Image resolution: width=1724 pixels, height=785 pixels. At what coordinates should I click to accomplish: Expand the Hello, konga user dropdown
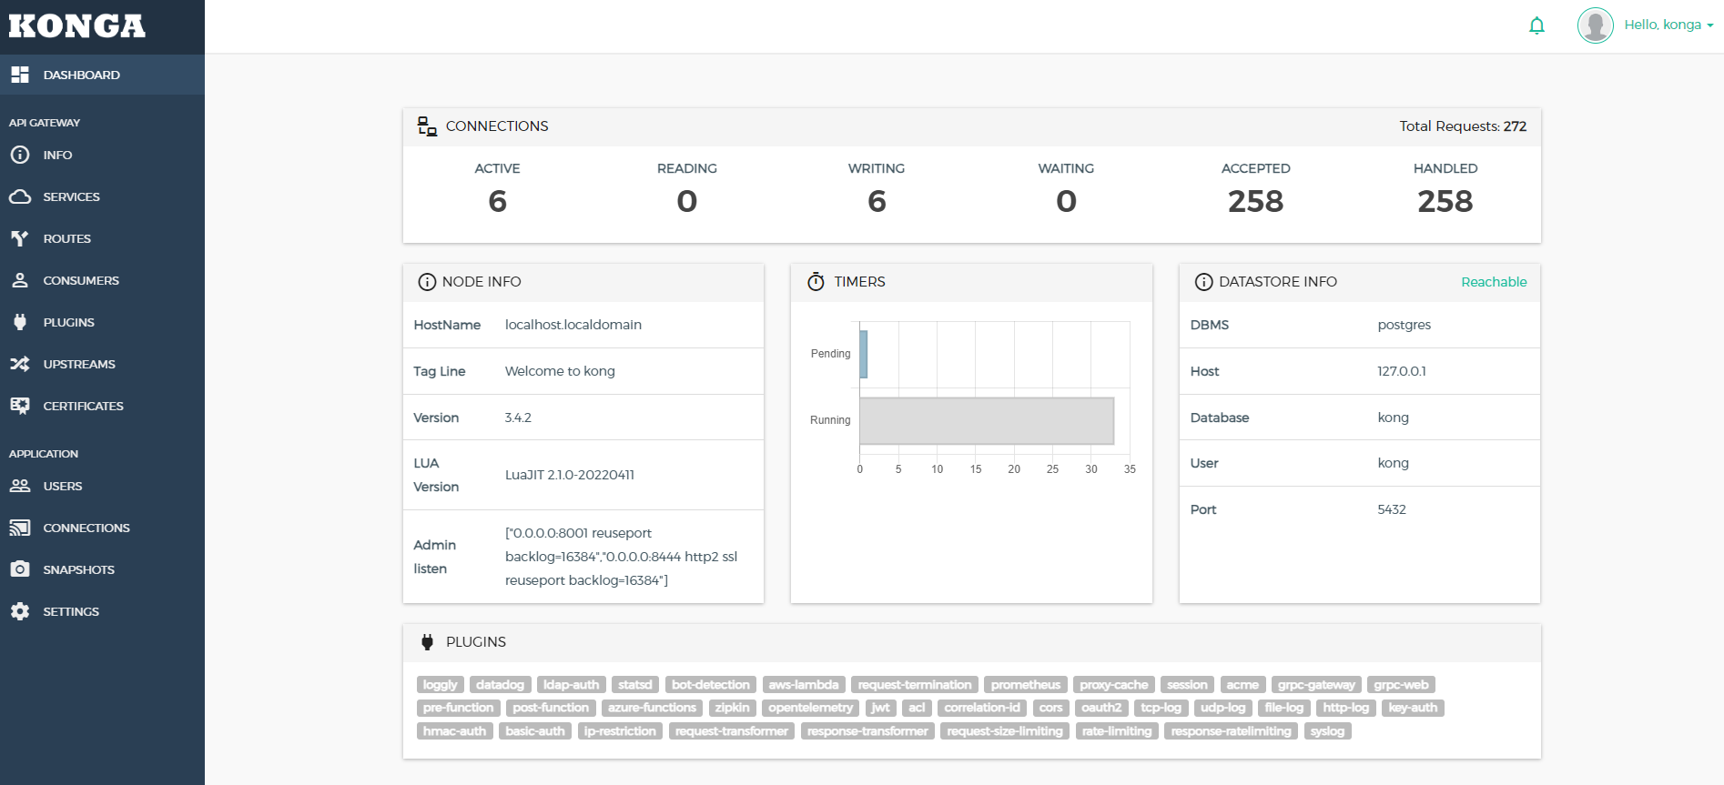coord(1668,25)
